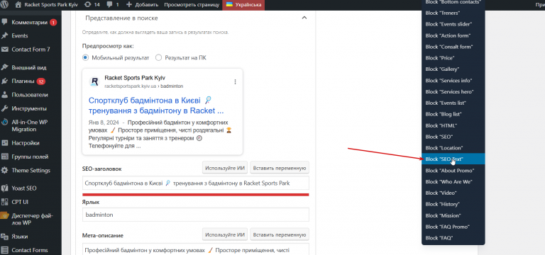Click the Языки translation icon

(5, 237)
